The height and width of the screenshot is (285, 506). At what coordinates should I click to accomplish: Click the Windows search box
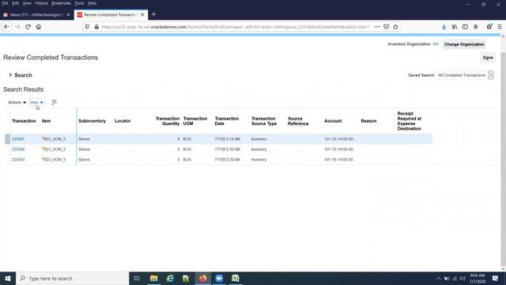72,278
